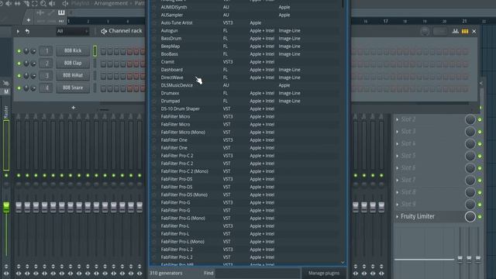Click the pan knob of 808 HiHat
Image resolution: width=496 pixels, height=279 pixels.
[26, 76]
